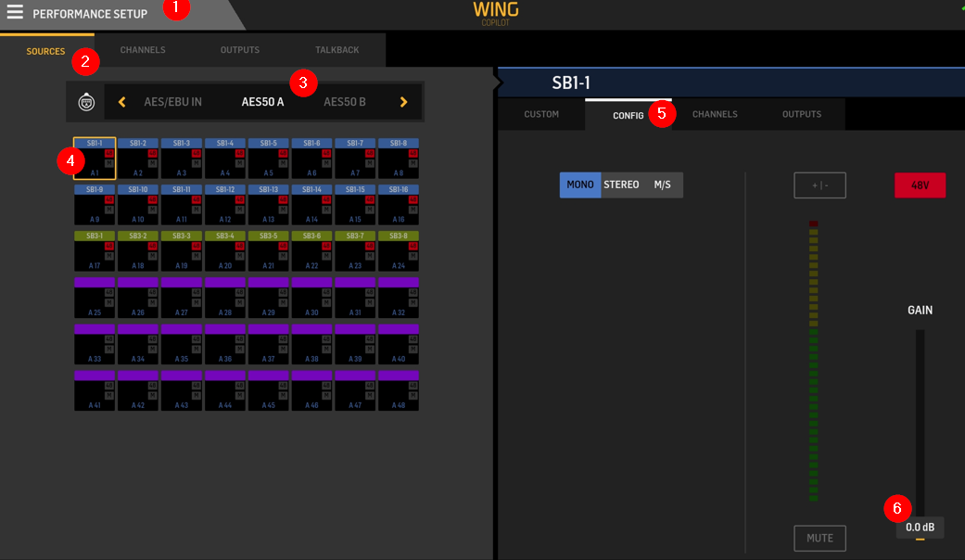Open the hamburger menu beside Performance Setup
The width and height of the screenshot is (965, 560).
click(x=15, y=13)
